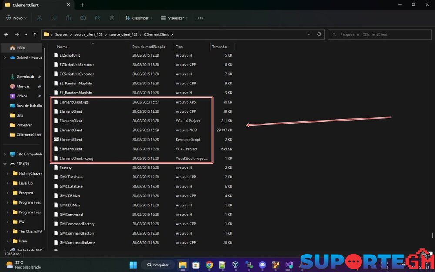Image resolution: width=435 pixels, height=272 pixels.
Task: Expand the Este Computador tree node
Action: point(5,154)
